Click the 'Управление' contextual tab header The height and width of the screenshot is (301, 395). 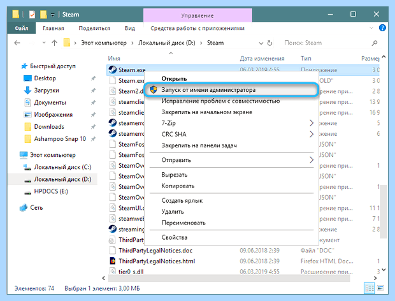click(x=197, y=15)
